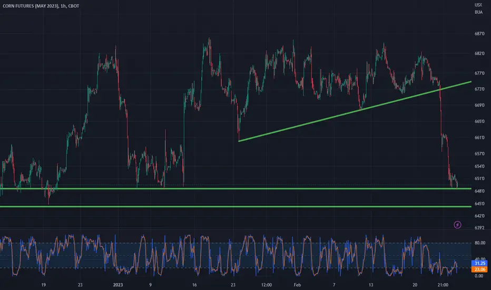Select the lower horizontal green support line
This screenshot has height=290, width=491.
[235, 207]
